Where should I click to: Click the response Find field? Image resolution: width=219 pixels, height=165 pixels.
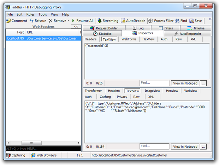(154, 146)
